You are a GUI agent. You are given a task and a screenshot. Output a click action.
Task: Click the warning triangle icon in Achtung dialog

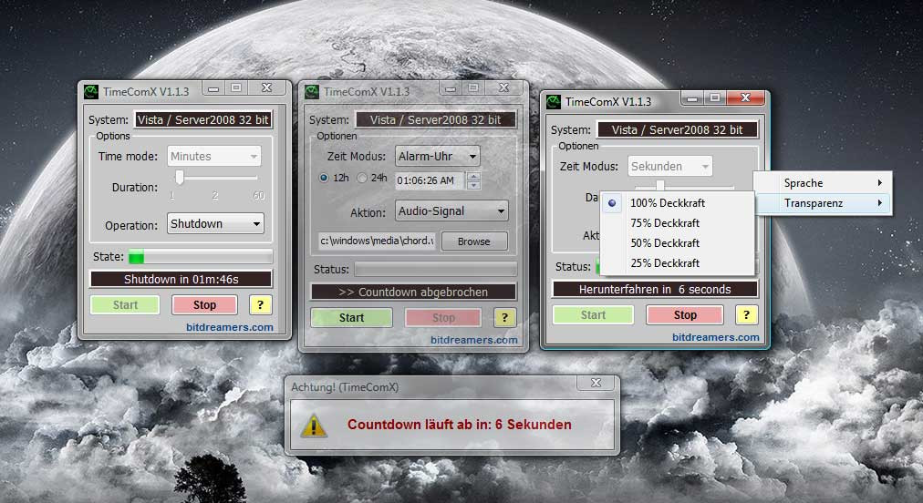point(314,425)
